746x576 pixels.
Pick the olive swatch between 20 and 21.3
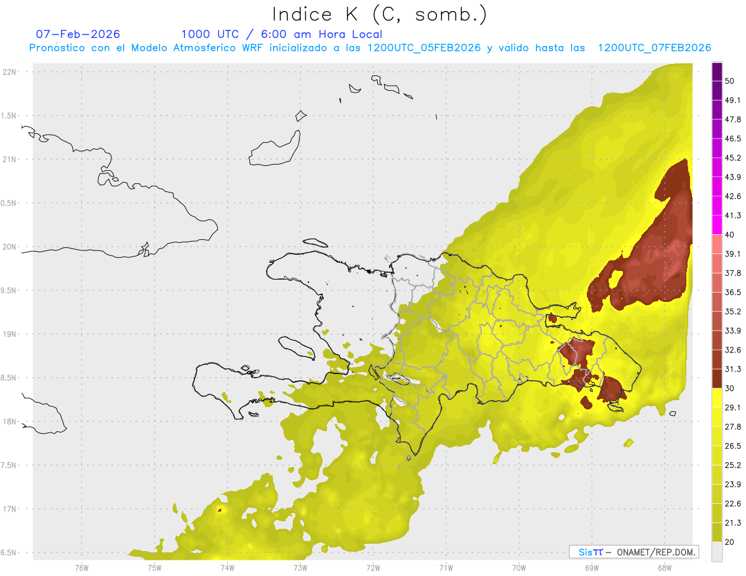(x=717, y=532)
